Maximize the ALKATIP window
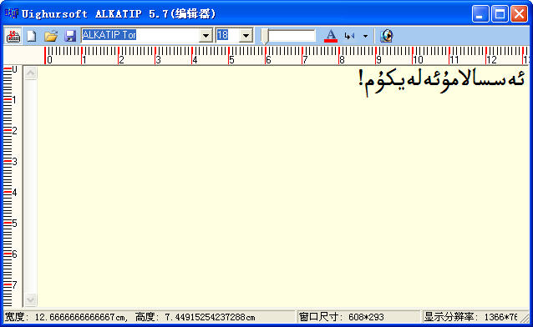The width and height of the screenshot is (533, 327). (x=500, y=14)
